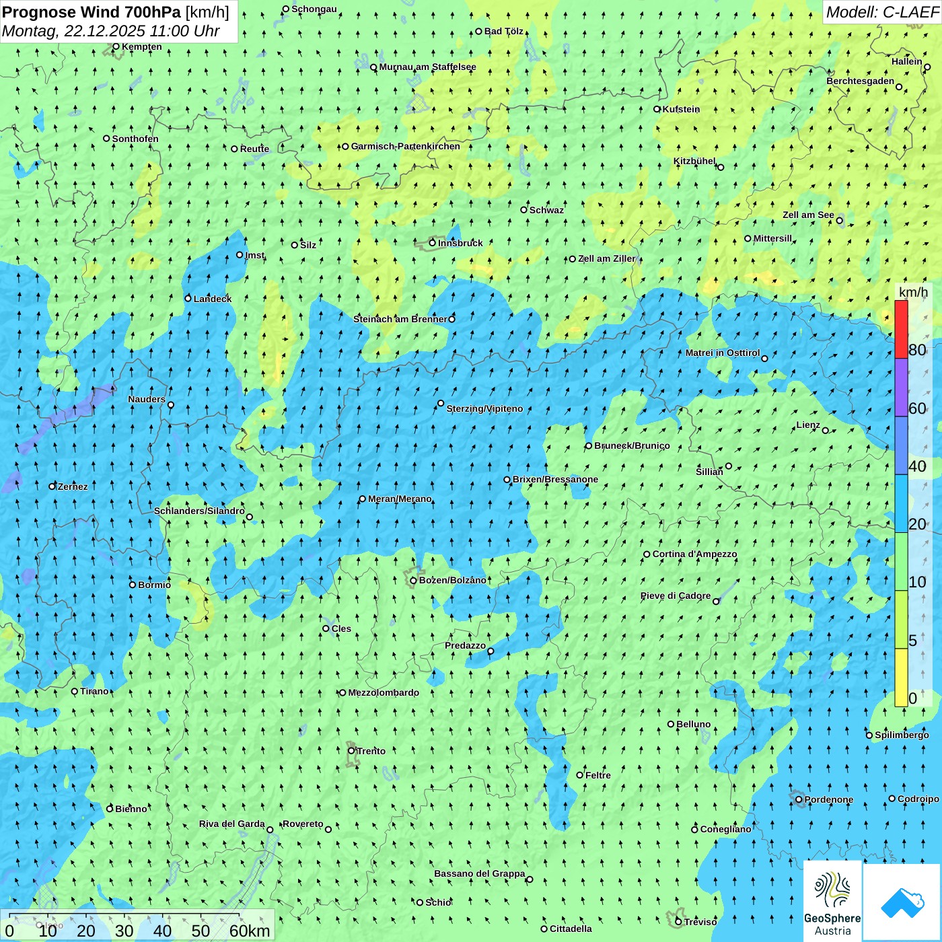Click the yellow 0-5 km/h legend band

click(901, 678)
